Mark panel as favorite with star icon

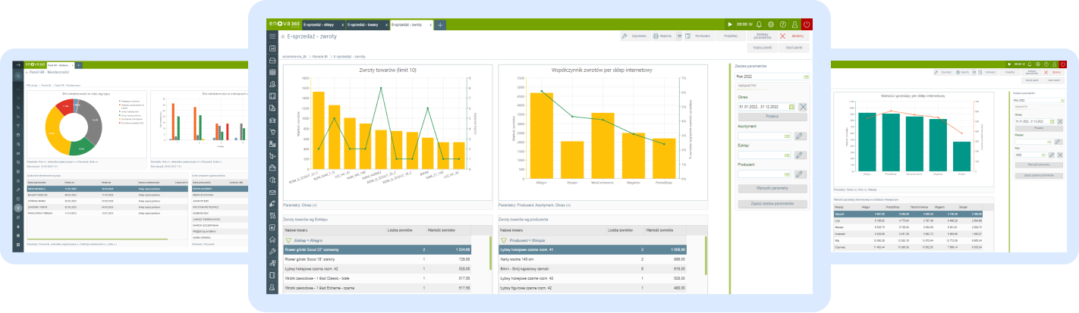pos(283,36)
